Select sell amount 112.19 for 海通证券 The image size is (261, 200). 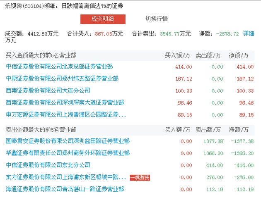pos(215,189)
